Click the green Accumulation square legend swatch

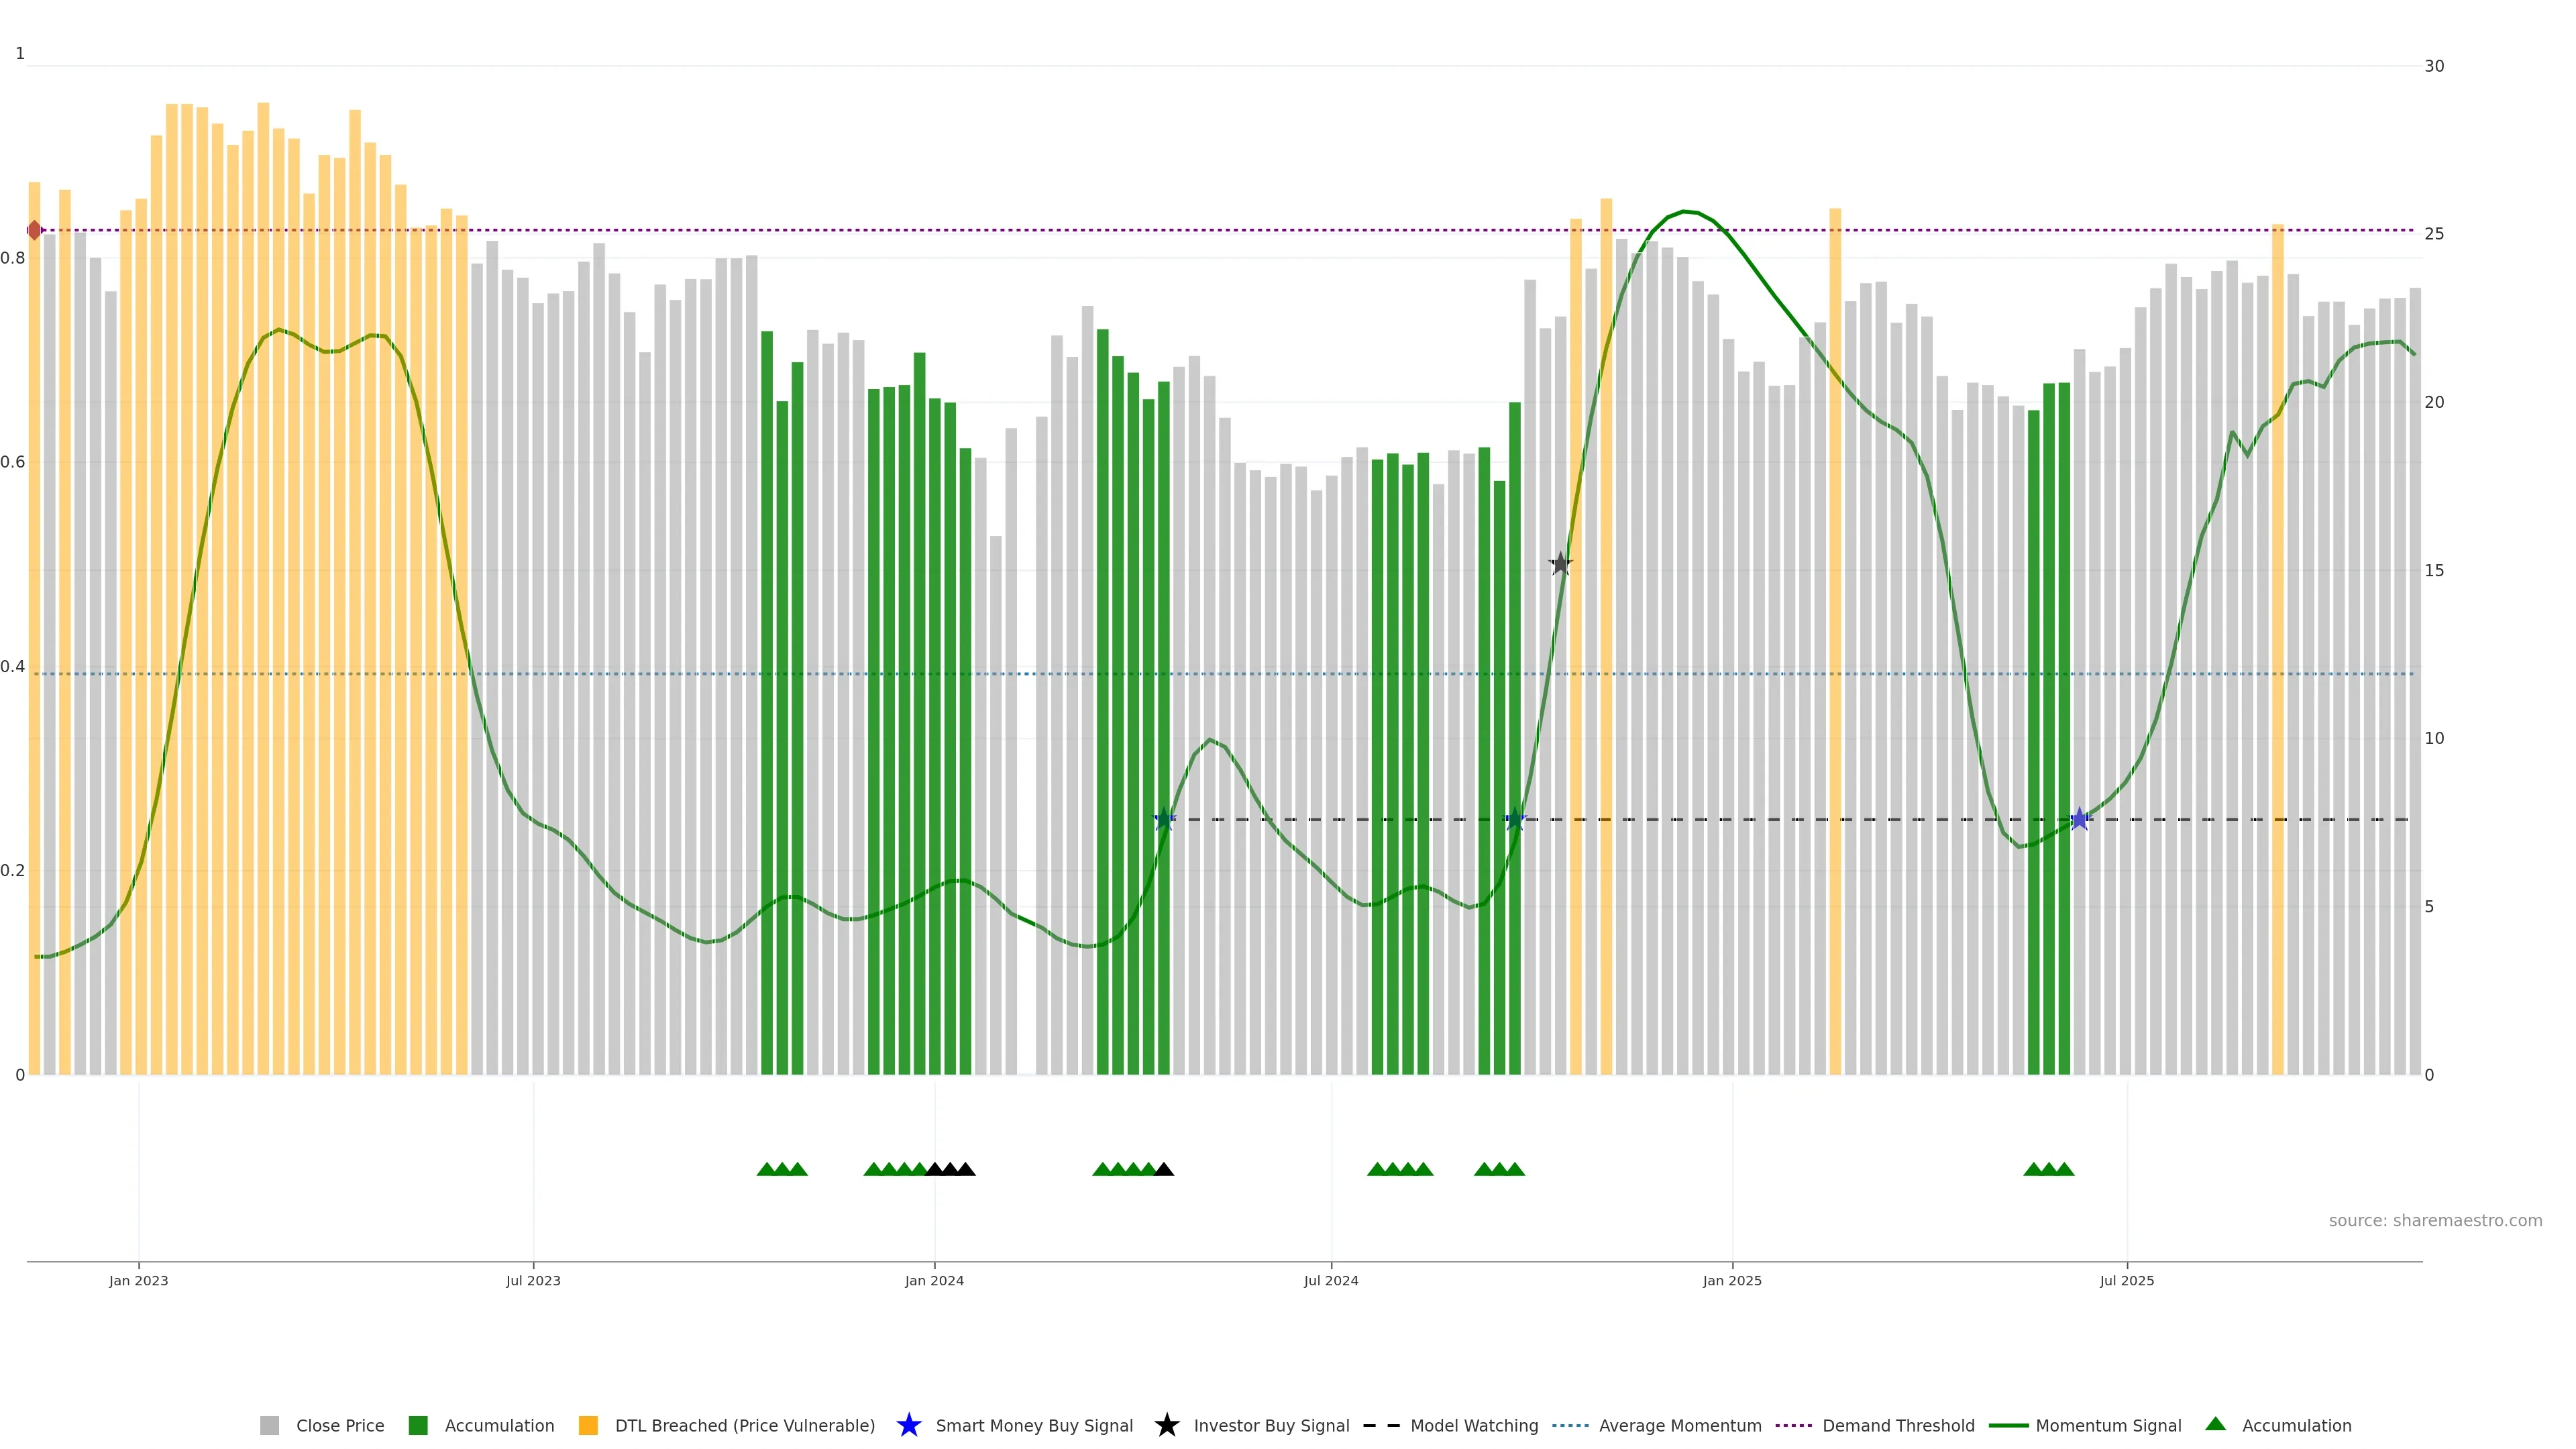pos(418,1425)
